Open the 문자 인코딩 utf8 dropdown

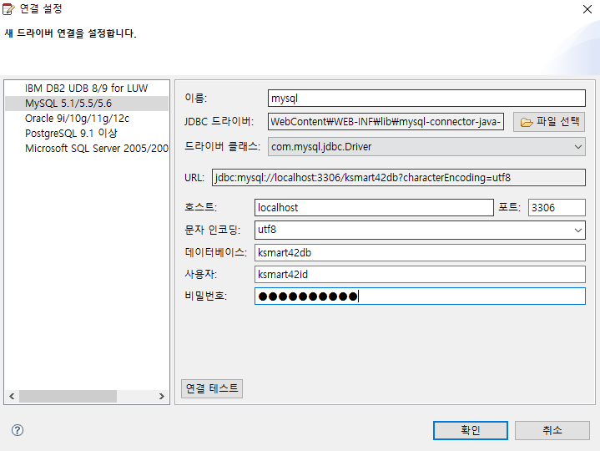(x=577, y=231)
